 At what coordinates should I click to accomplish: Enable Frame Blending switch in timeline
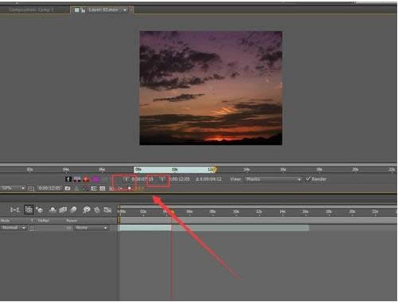63,210
